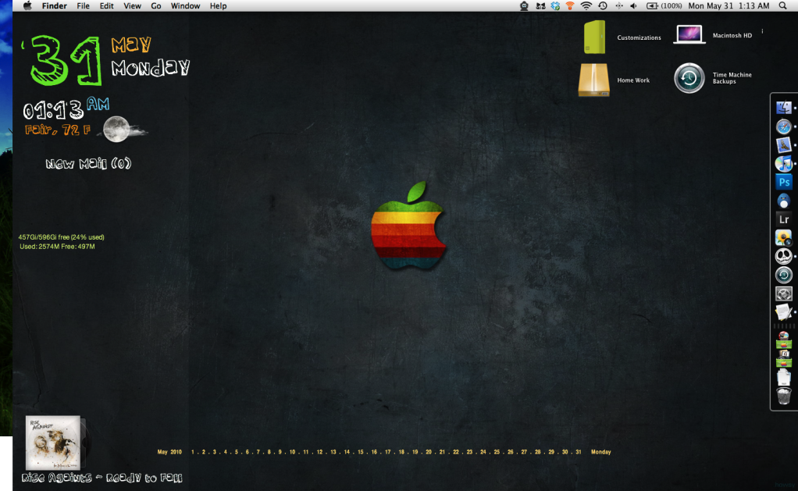Open the Trash in the dock
The image size is (798, 491).
click(x=784, y=395)
